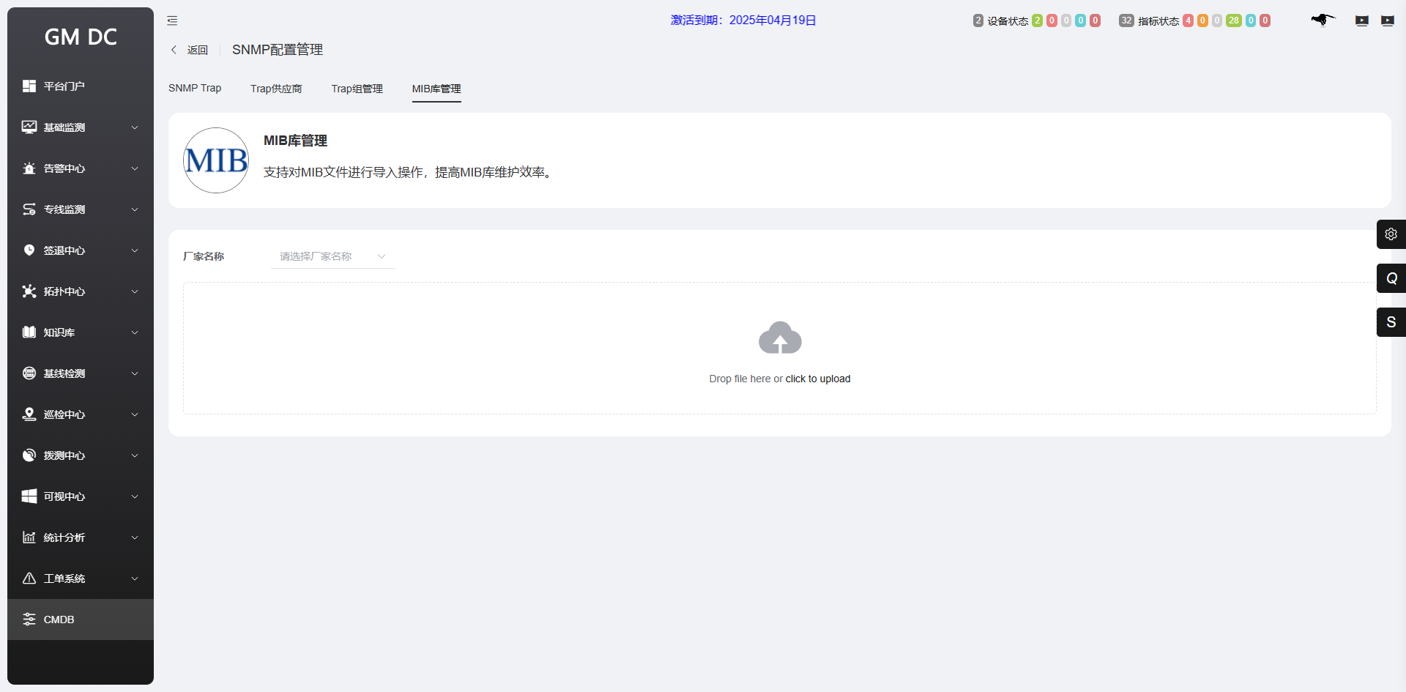Switch to the Trap供应商 tab
The height and width of the screenshot is (692, 1406).
tap(276, 89)
